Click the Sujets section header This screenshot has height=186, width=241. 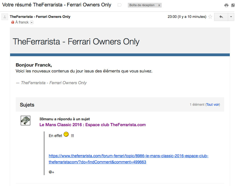(x=27, y=105)
